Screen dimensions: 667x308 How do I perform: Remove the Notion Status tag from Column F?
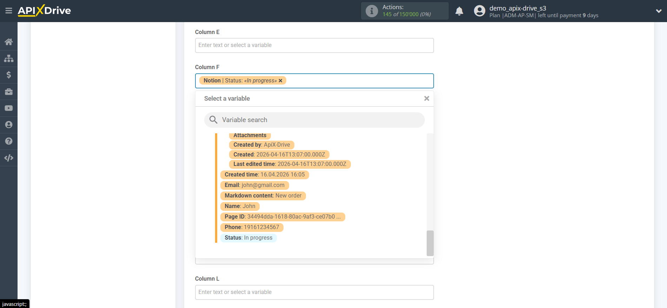click(280, 81)
